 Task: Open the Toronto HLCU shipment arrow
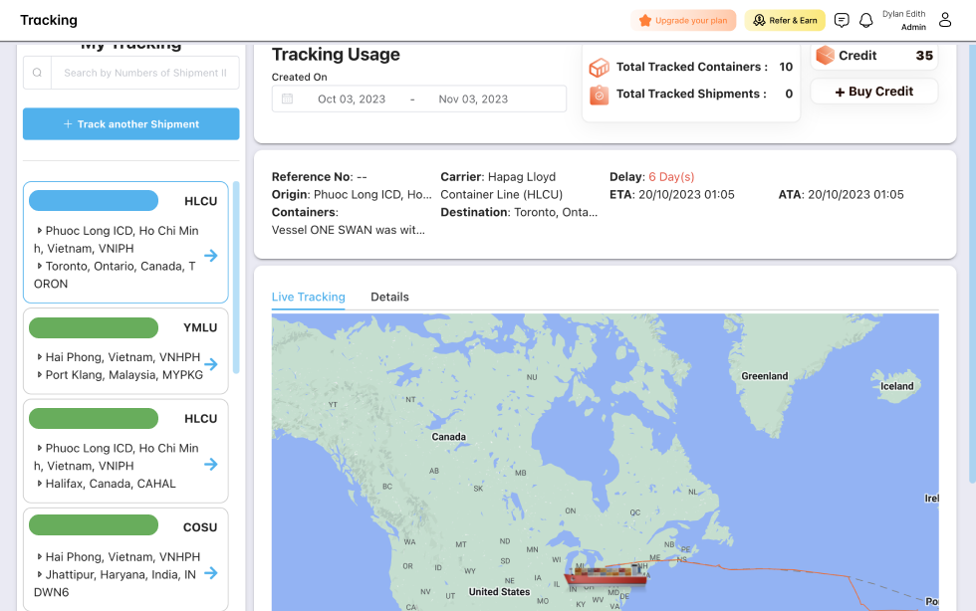click(x=211, y=256)
